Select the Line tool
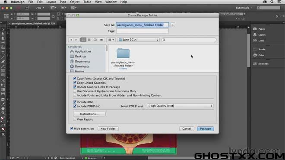Screen dimensions: 285x160 (3, 57)
